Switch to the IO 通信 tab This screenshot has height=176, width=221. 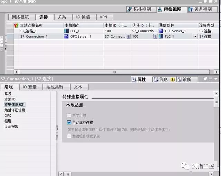click(x=83, y=17)
